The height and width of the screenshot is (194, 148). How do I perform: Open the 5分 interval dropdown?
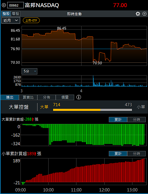[29, 71]
